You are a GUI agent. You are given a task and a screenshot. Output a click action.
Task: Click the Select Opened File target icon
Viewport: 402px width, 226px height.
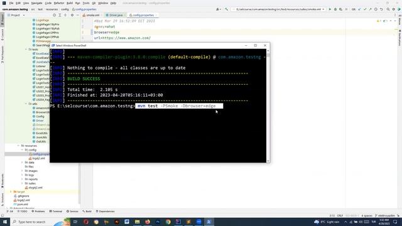[55, 15]
